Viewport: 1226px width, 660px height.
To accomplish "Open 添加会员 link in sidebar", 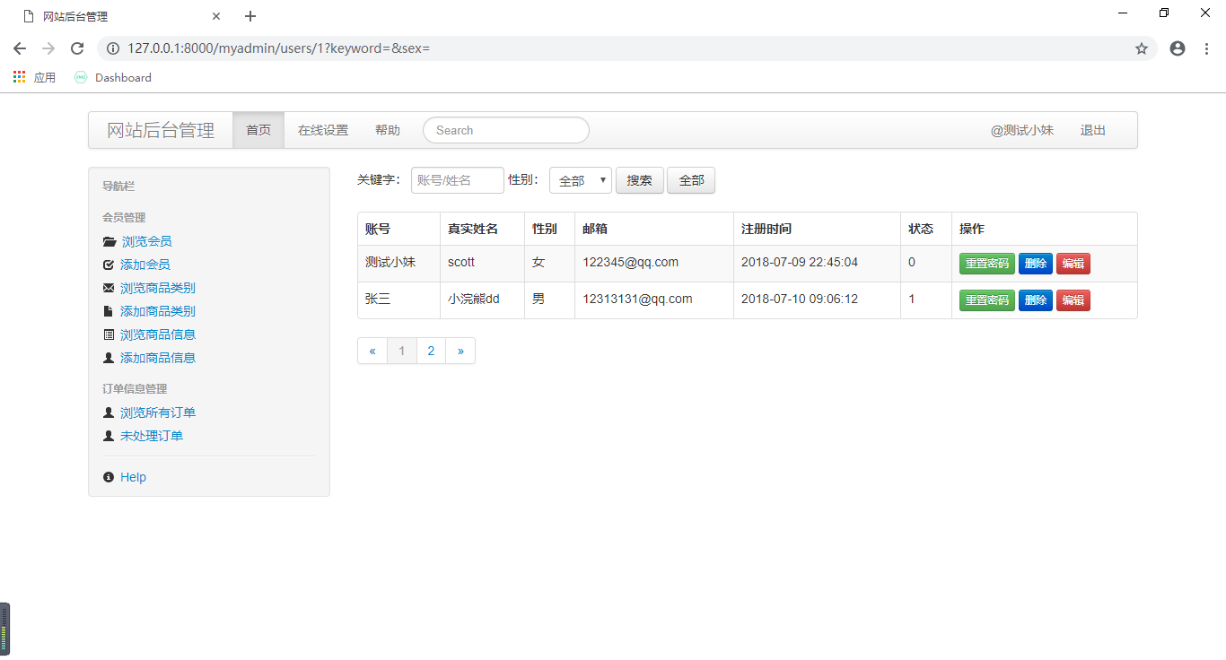I will (145, 265).
